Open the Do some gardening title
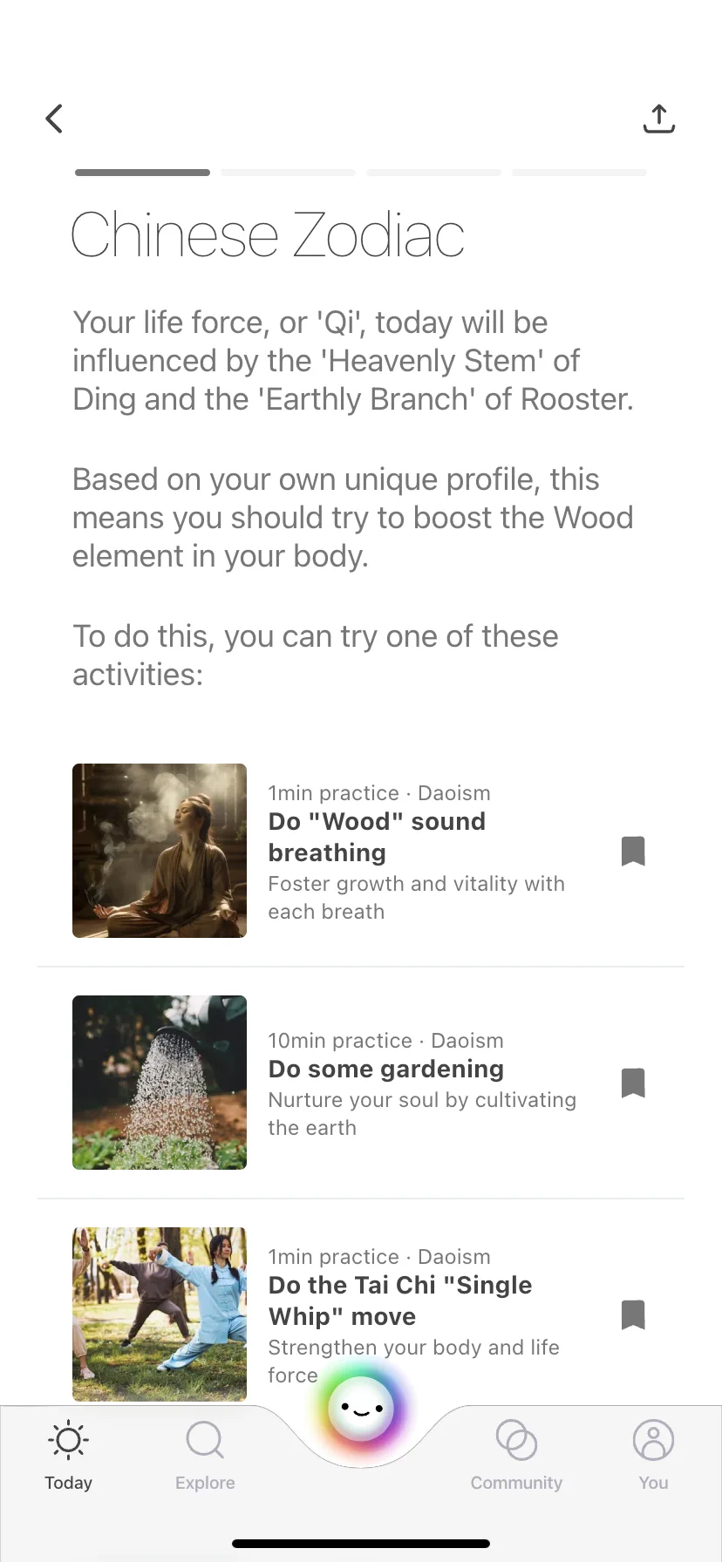Viewport: 722px width, 1562px height. (x=386, y=1070)
